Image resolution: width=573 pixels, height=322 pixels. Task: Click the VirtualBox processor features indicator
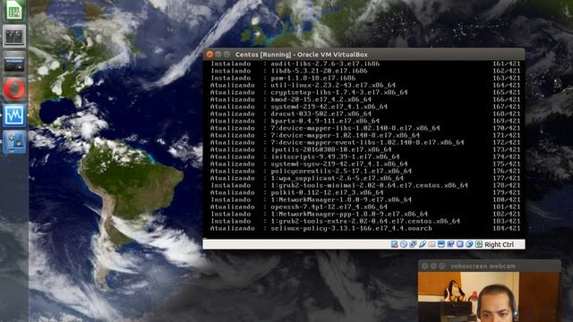459,244
